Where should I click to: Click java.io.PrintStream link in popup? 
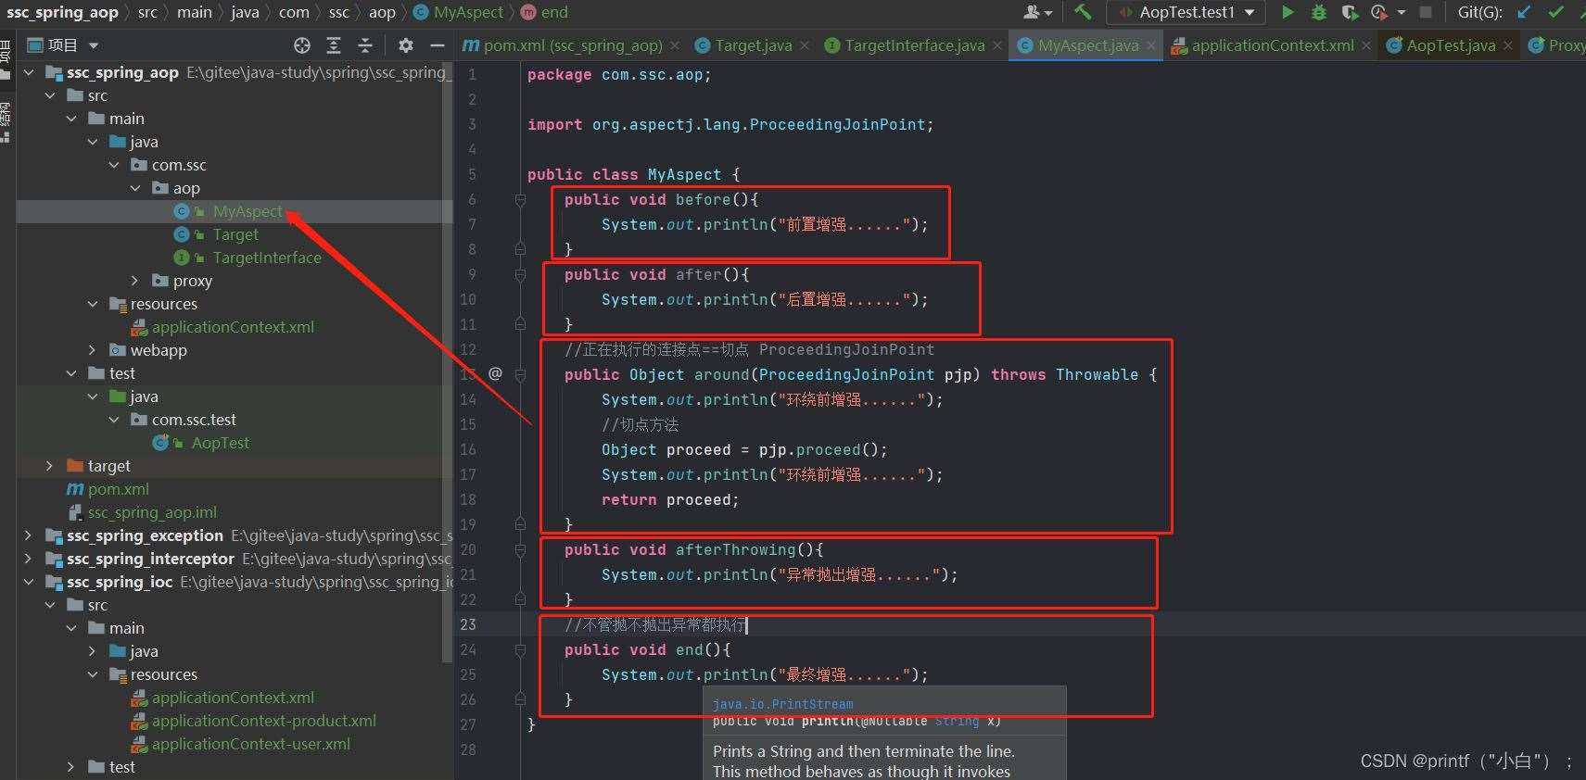[783, 704]
